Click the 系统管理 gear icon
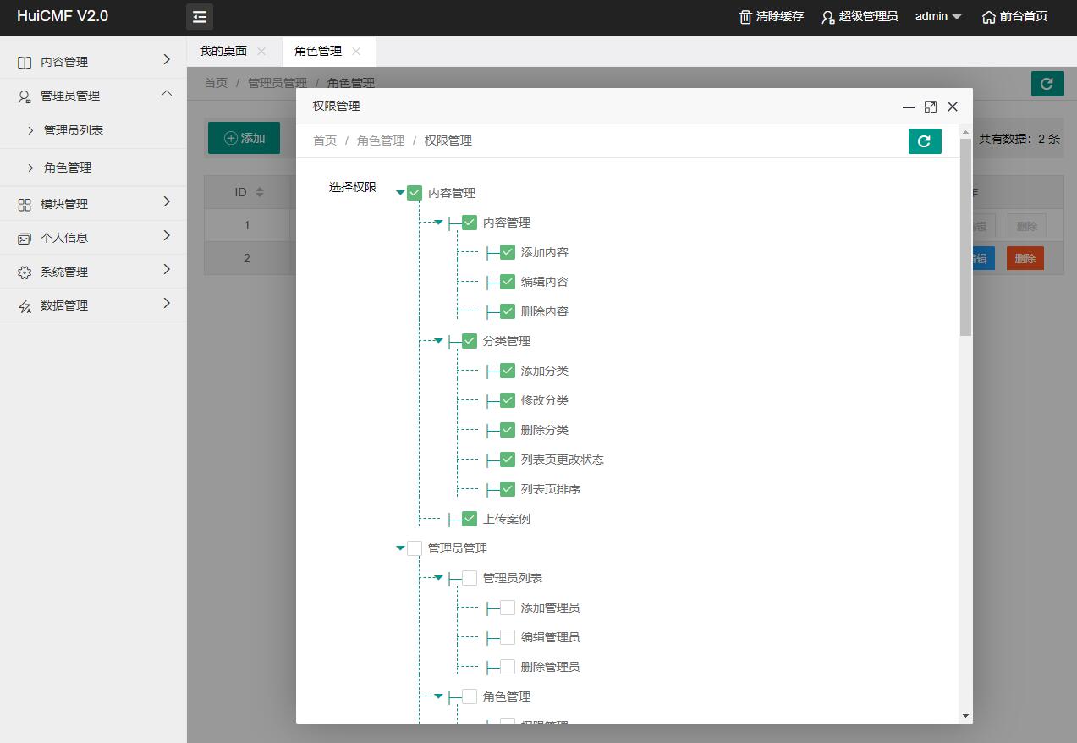The width and height of the screenshot is (1077, 743). coord(25,272)
